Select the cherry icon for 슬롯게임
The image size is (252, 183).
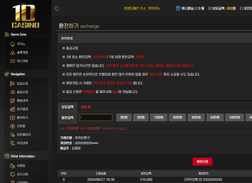click(x=13, y=52)
